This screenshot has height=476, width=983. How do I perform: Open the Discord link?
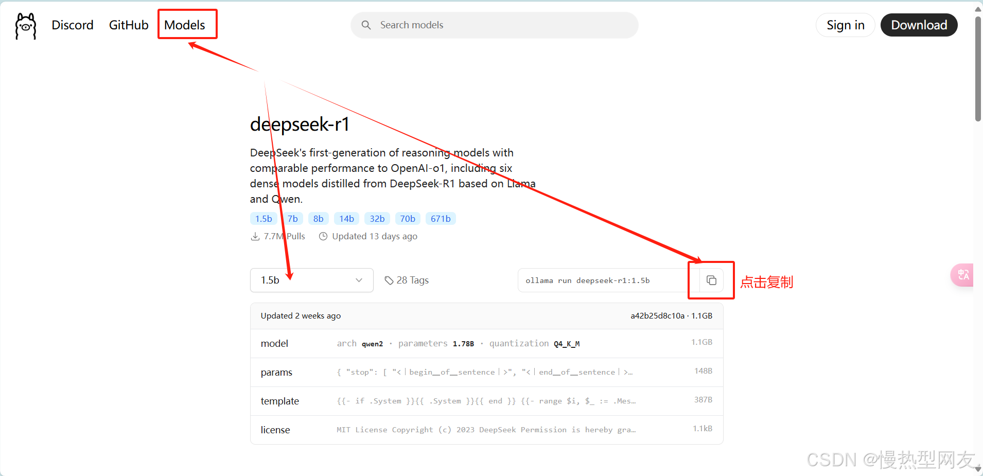[73, 25]
